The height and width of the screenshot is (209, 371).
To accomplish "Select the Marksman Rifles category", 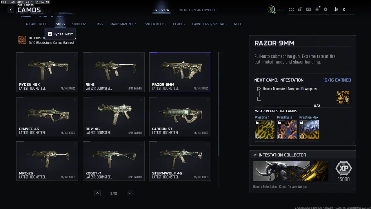I will coord(124,24).
